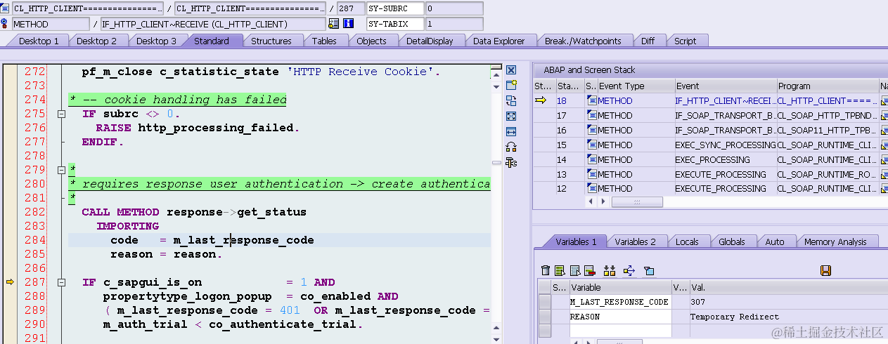This screenshot has width=888, height=344.
Task: Switch to the Desktop 3 tab
Action: coord(156,41)
